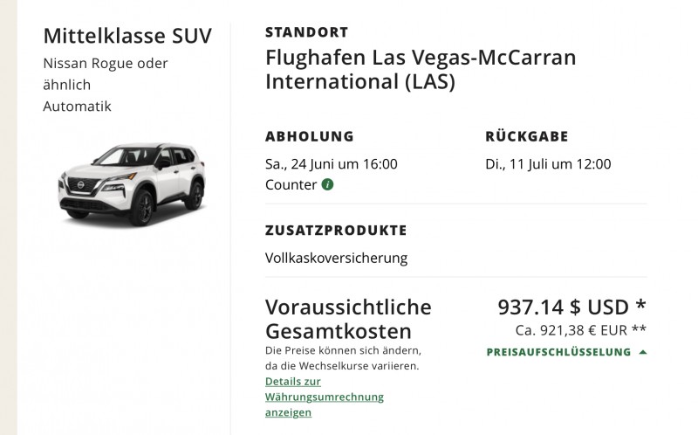This screenshot has width=698, height=435.
Task: Collapse the price breakdown arrow icon
Action: pyautogui.click(x=643, y=352)
